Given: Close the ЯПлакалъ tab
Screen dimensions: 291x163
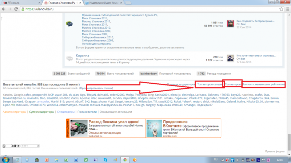Looking at the screenshot, I should [x=39, y=3].
